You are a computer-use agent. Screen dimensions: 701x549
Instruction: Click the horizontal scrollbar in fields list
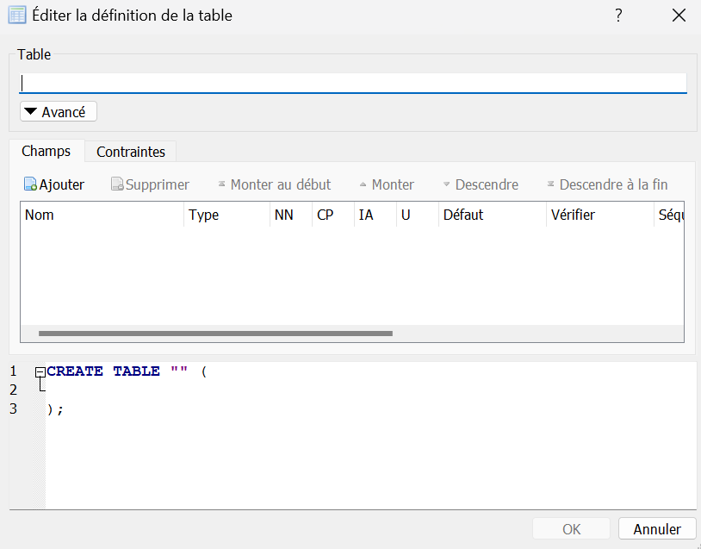pyautogui.click(x=215, y=333)
